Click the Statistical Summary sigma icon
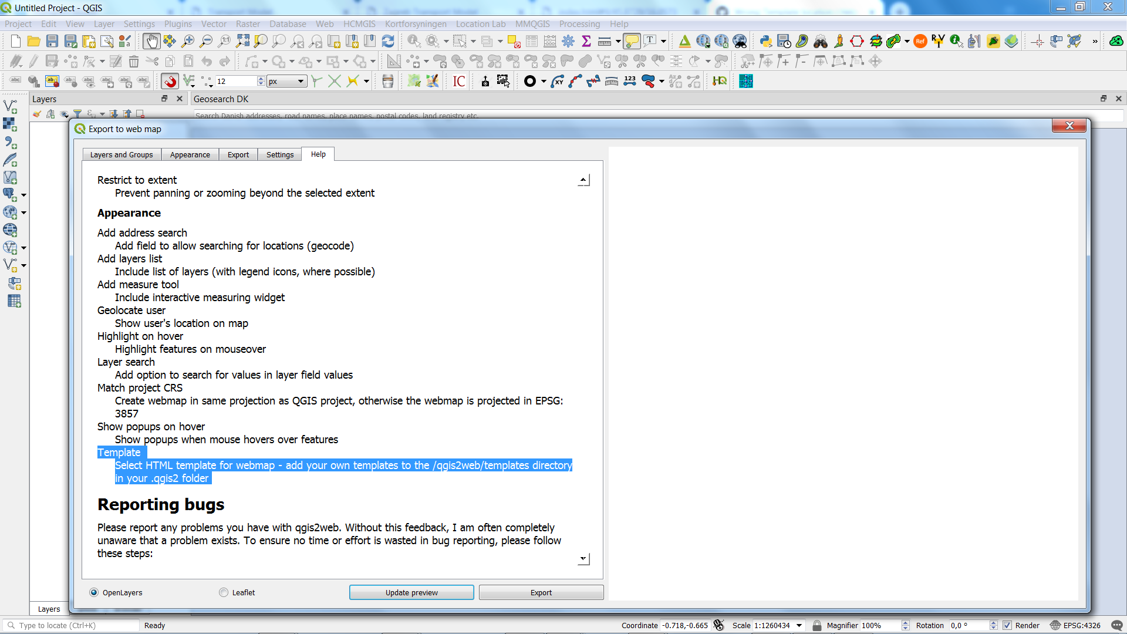This screenshot has height=634, width=1127. point(587,41)
